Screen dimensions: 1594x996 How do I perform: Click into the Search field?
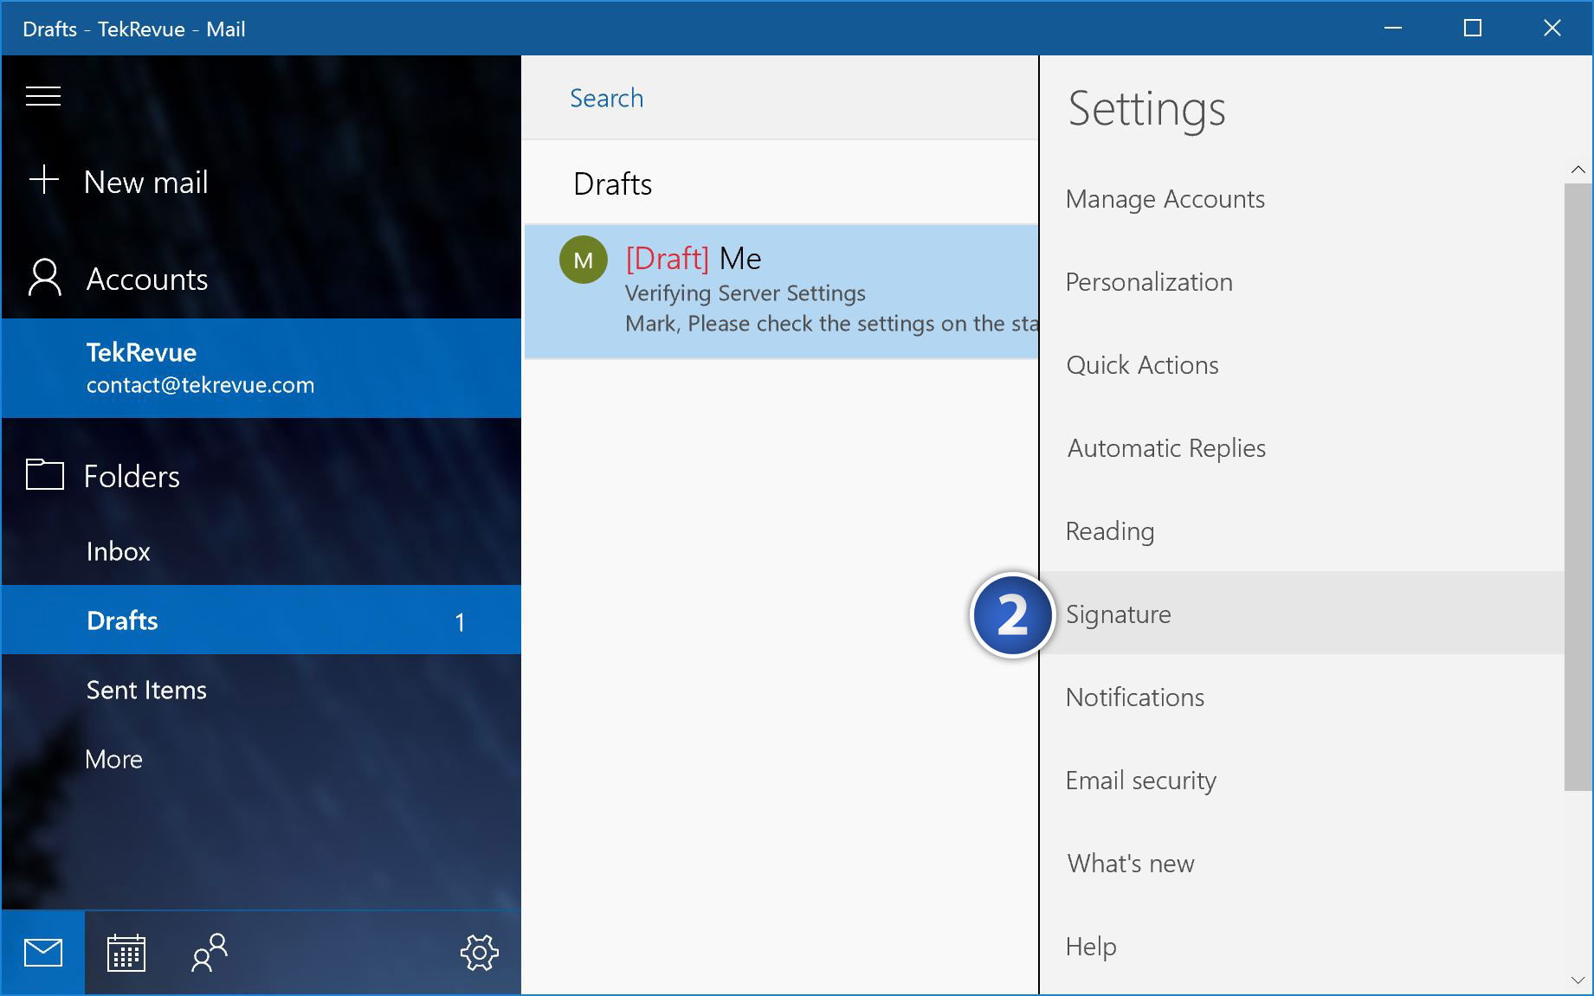click(x=779, y=98)
